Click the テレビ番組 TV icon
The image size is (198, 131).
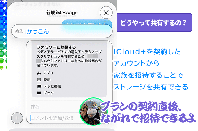39,86
